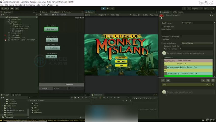Open the Component menu
Image resolution: width=216 pixels, height=122 pixels.
[x=31, y=5]
